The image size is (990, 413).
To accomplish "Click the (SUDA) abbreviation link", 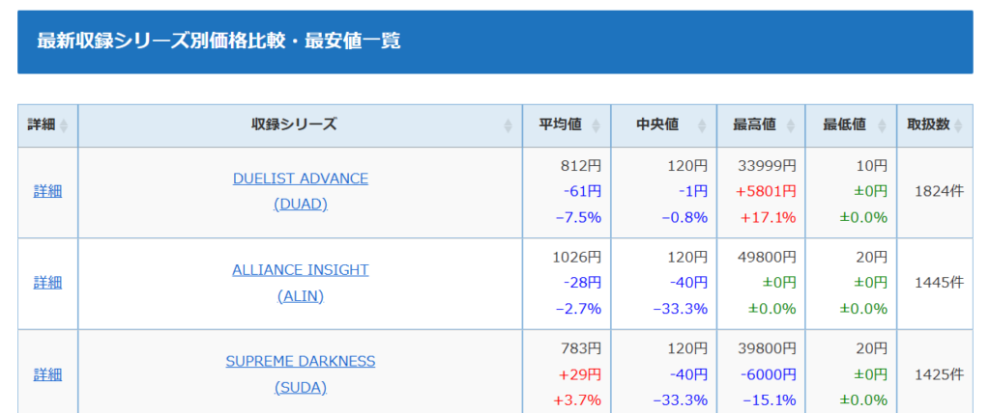I will pyautogui.click(x=301, y=387).
